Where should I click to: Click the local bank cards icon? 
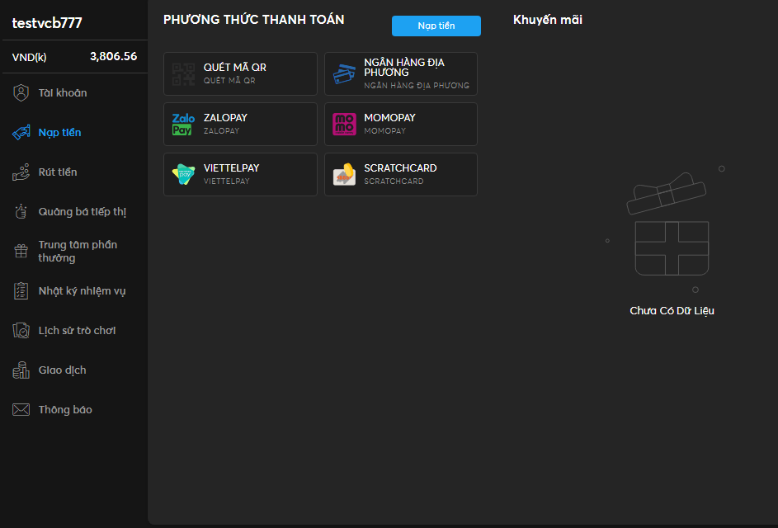click(x=344, y=74)
